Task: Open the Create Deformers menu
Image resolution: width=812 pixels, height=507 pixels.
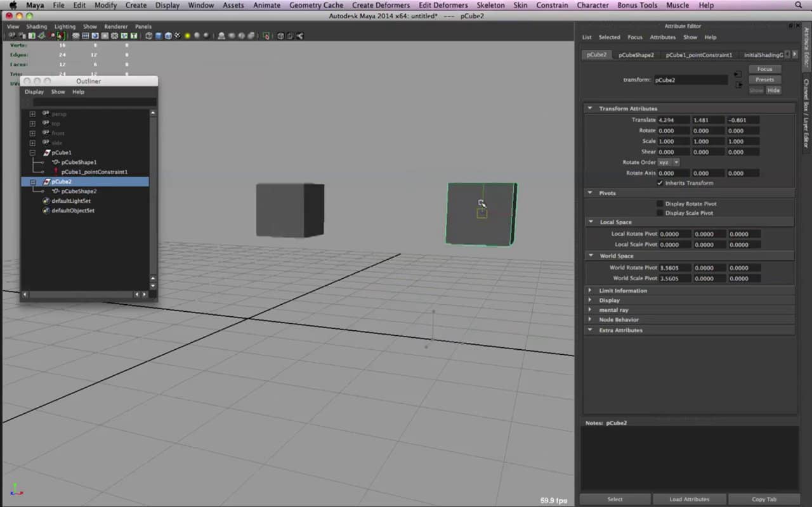Action: [x=381, y=5]
